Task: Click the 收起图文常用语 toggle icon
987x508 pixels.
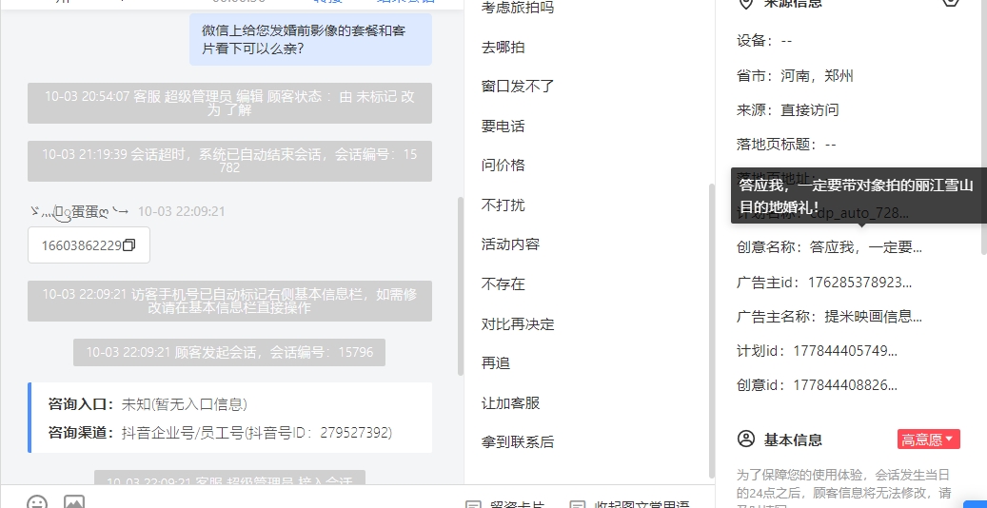Action: [577, 505]
